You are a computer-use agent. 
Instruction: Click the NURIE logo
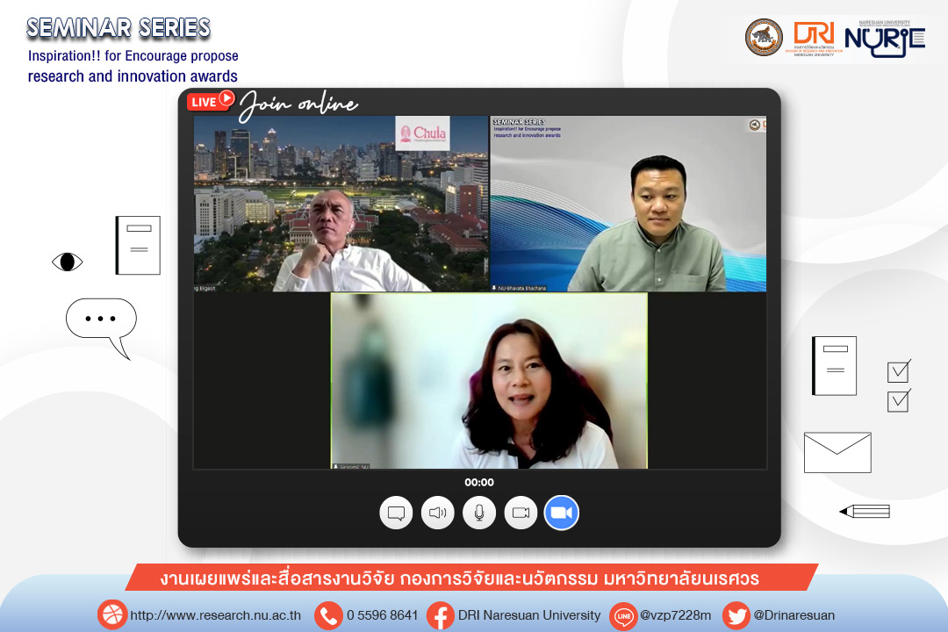(x=885, y=39)
